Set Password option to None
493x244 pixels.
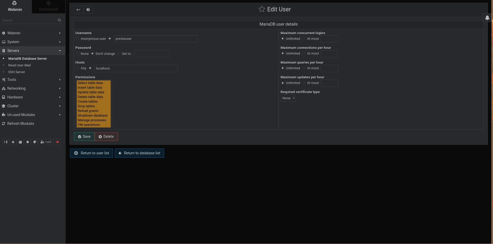pos(78,54)
